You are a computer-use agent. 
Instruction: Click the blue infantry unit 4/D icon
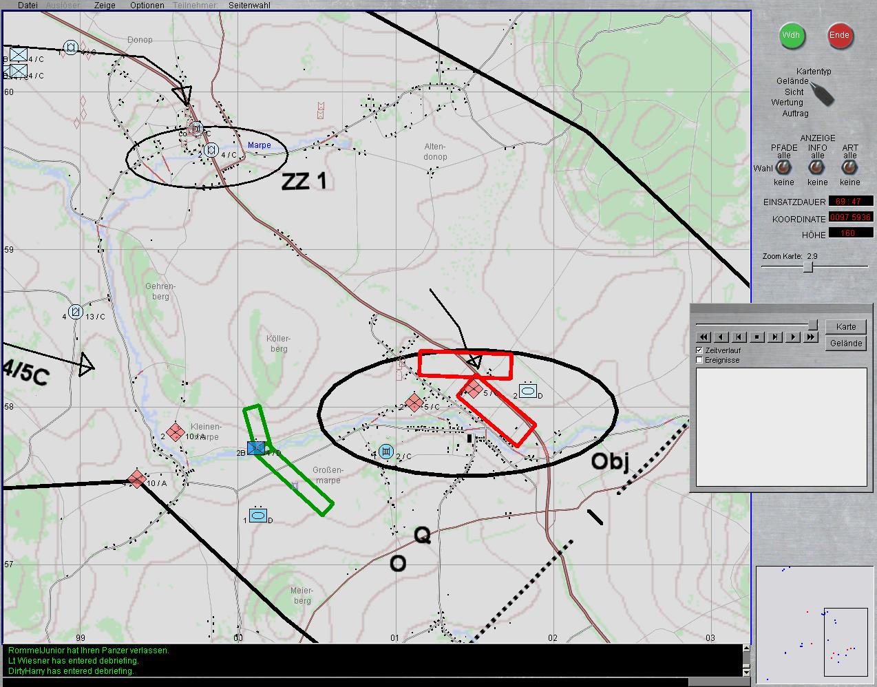pos(256,448)
